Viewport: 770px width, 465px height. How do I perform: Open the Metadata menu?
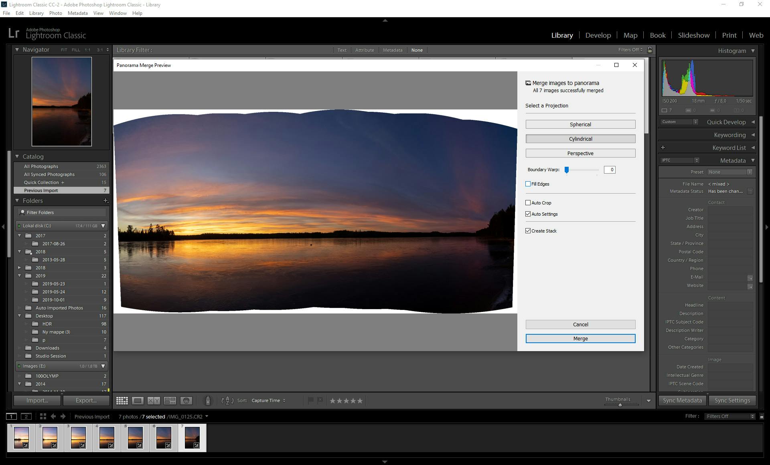point(77,13)
